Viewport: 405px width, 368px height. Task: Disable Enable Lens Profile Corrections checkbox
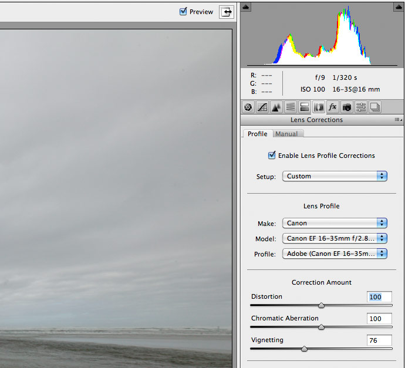point(272,155)
